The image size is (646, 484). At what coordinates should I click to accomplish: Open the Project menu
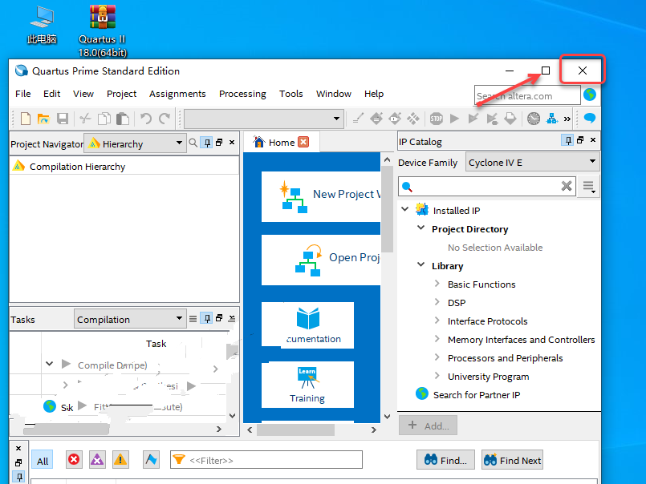pyautogui.click(x=121, y=94)
